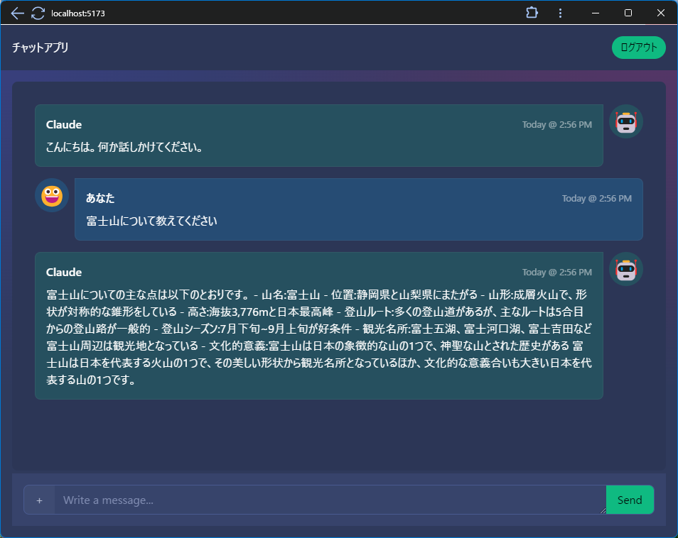Reload the page with the refresh icon
Viewport: 678px width, 538px height.
click(38, 13)
